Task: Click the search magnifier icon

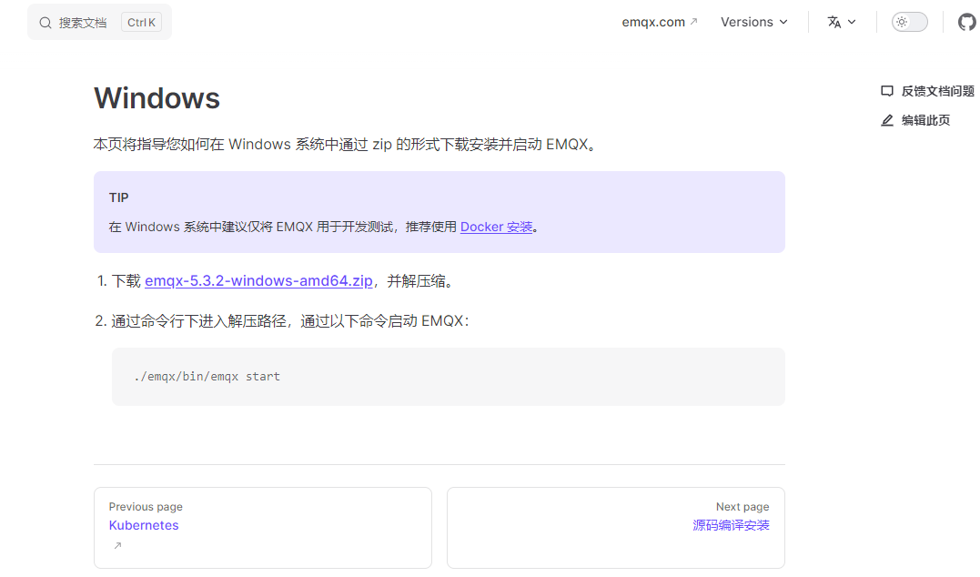Action: [45, 23]
